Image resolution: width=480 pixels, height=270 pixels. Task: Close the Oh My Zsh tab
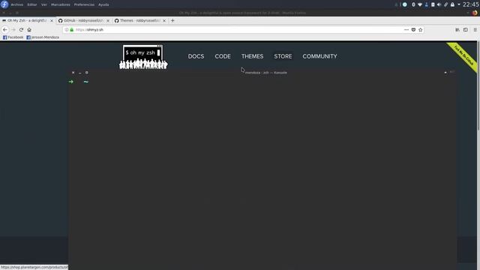52,20
